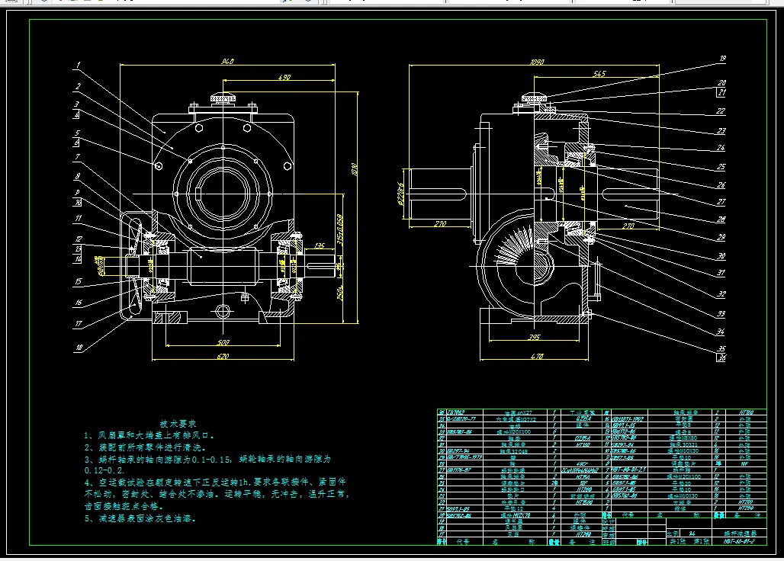Click leader label 34 on the right view
The width and height of the screenshot is (784, 561).
click(721, 332)
